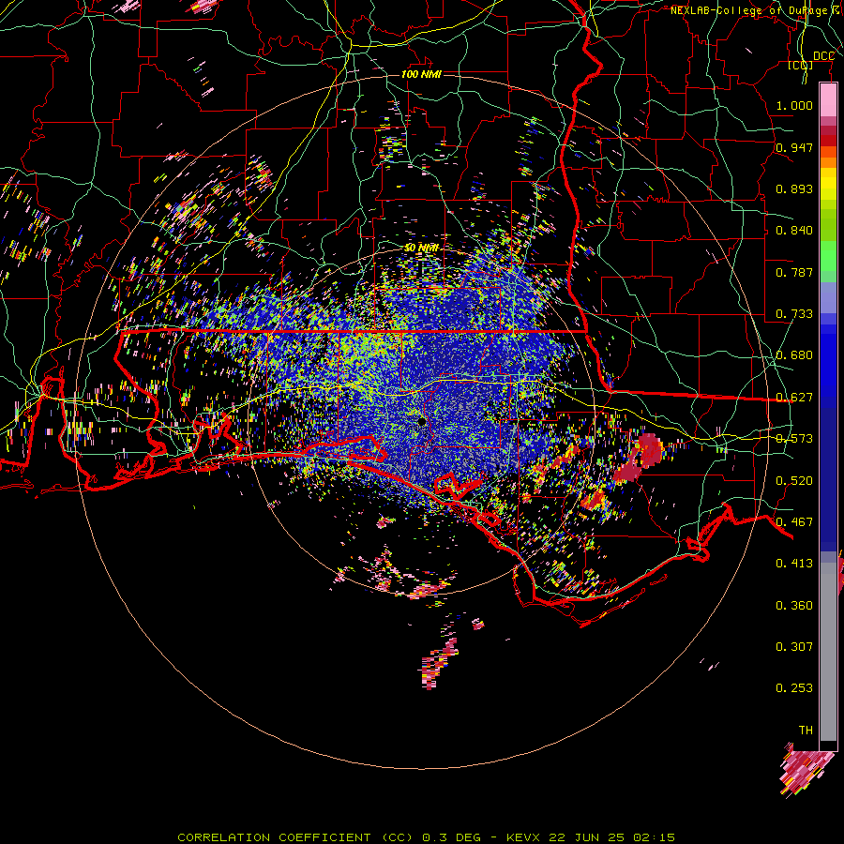Click the 0.680 scale value
The height and width of the screenshot is (844, 844).
tap(794, 355)
